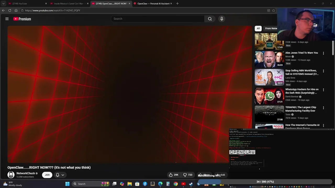Open the YouTube hamburger guide menu

point(7,19)
